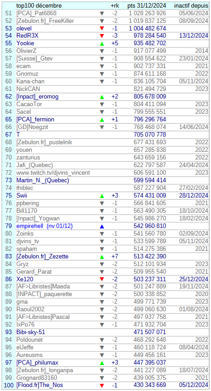This screenshot has height=391, width=211.
Task: Click grey down arrow beside ecam
Action: (x=102, y=67)
